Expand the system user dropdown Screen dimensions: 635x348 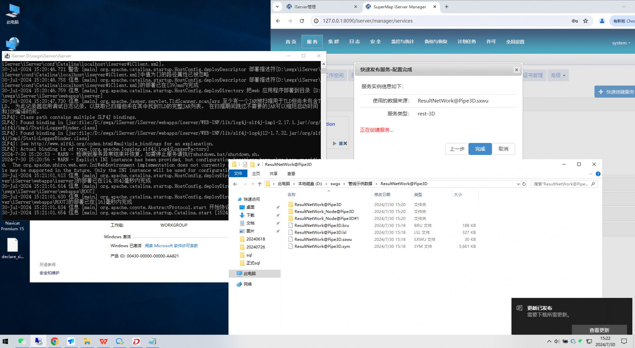(x=621, y=43)
